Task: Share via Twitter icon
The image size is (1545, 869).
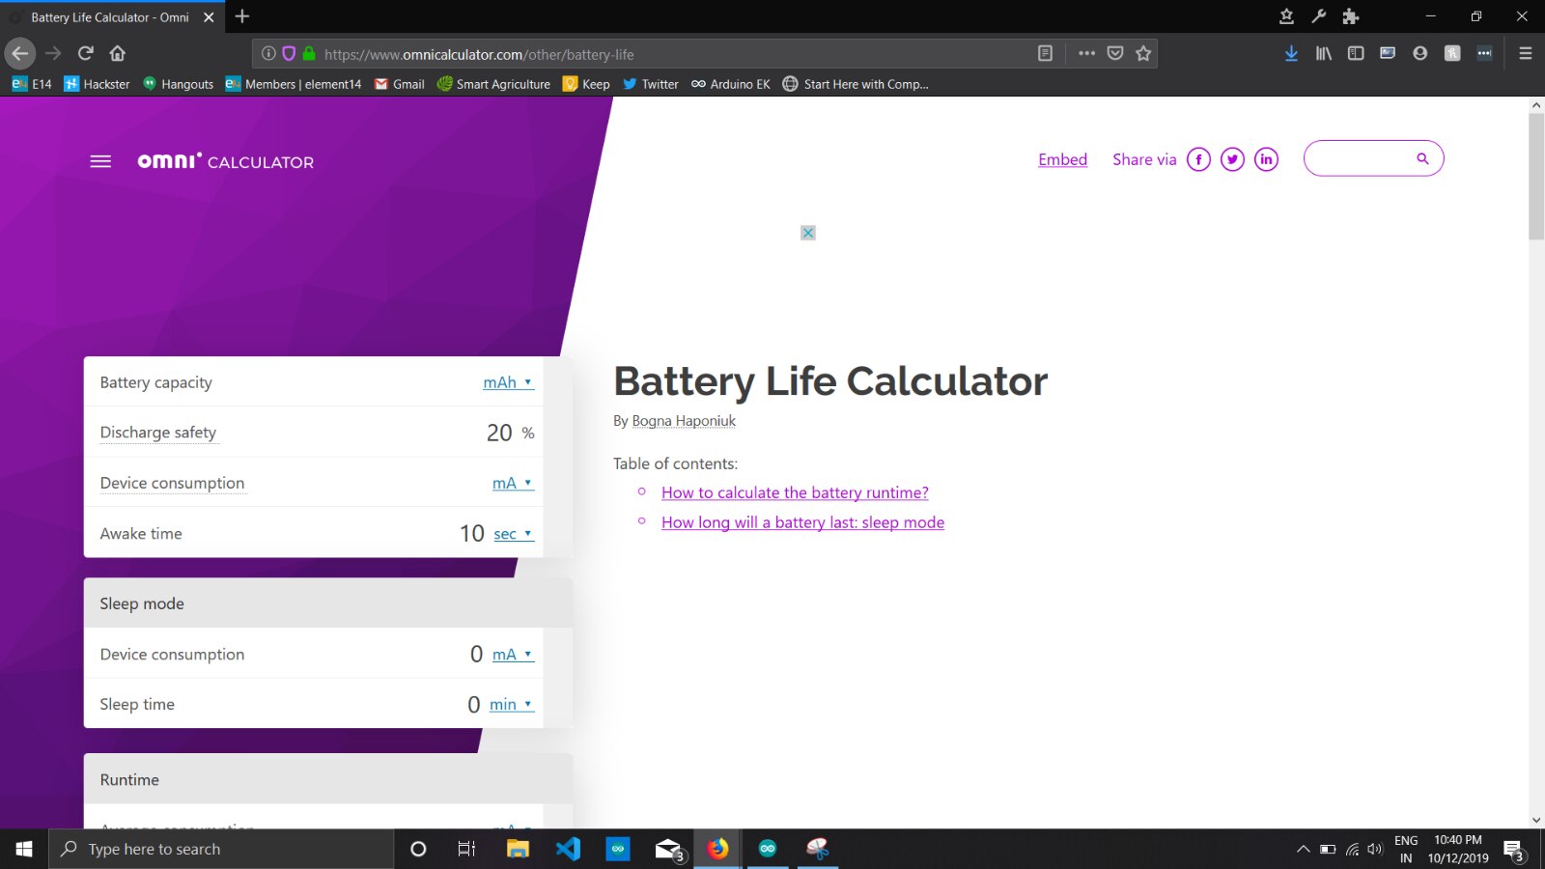Action: [1232, 159]
